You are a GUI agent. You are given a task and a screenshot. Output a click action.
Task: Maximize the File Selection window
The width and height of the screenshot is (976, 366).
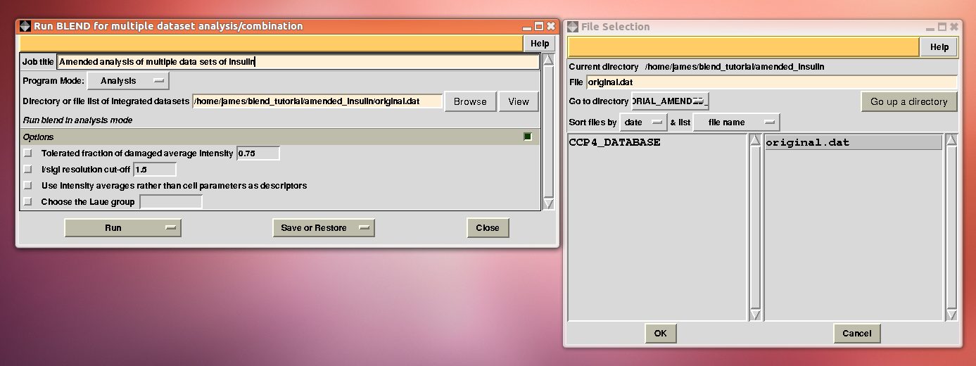coord(942,27)
